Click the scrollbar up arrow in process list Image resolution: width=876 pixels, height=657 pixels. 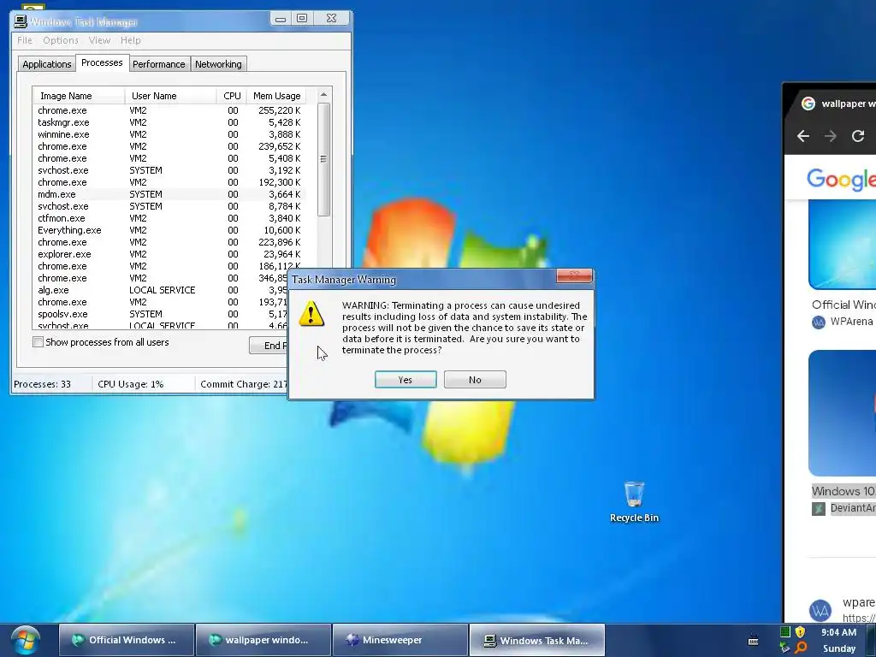coord(323,95)
